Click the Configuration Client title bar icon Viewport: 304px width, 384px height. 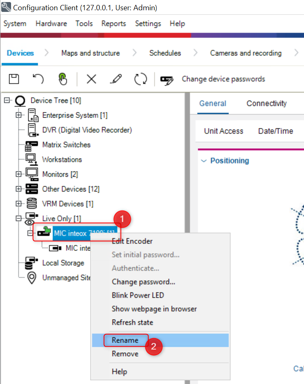[6, 7]
